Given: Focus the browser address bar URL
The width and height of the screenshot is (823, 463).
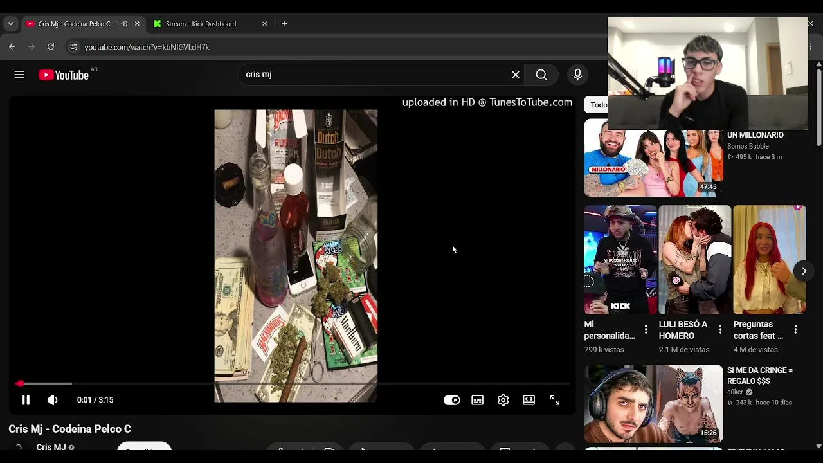Looking at the screenshot, I should pyautogui.click(x=147, y=47).
